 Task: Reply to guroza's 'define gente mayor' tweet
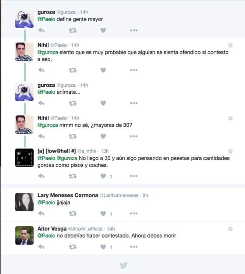point(41,30)
